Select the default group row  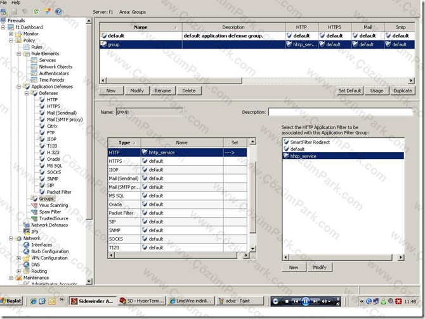click(x=257, y=36)
